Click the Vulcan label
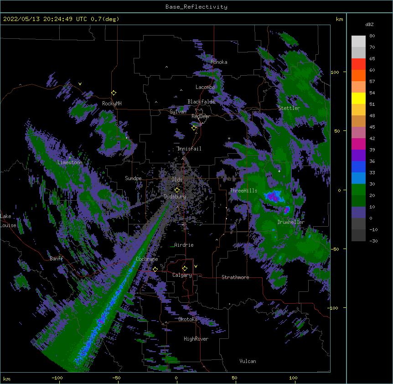The width and height of the screenshot is (393, 384). click(x=248, y=361)
